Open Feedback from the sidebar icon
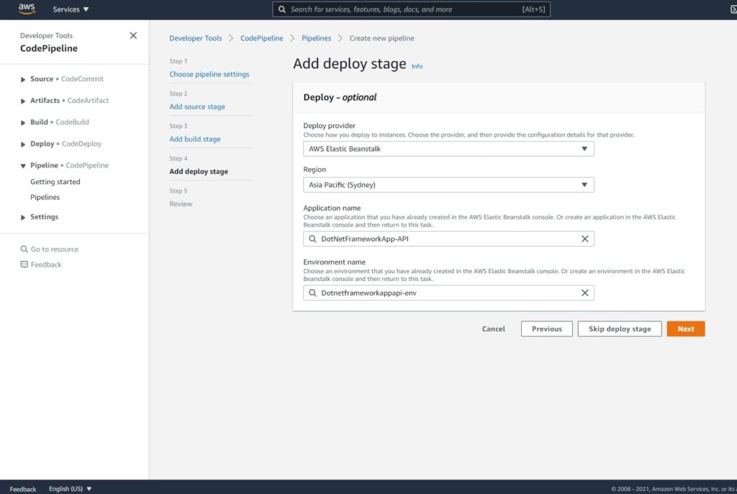Image resolution: width=737 pixels, height=494 pixels. click(24, 264)
